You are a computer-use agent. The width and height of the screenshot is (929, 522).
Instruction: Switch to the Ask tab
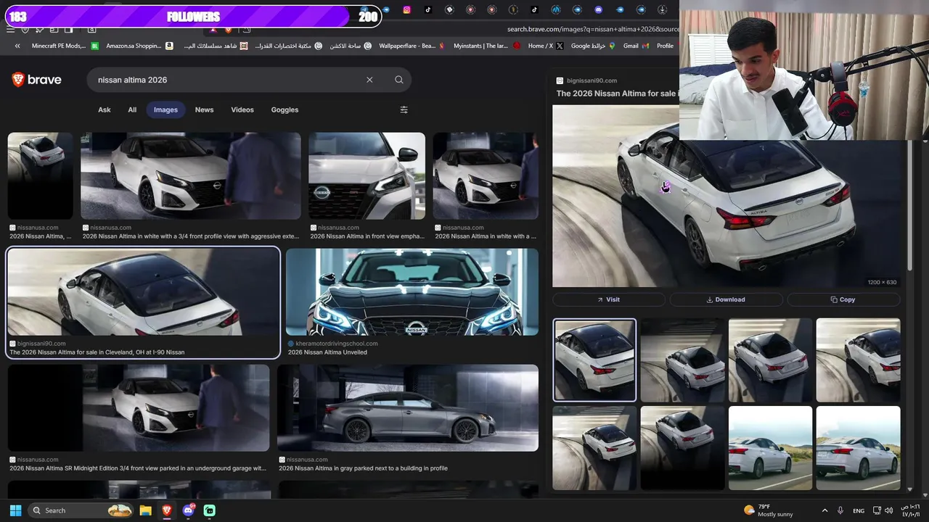[x=105, y=109]
